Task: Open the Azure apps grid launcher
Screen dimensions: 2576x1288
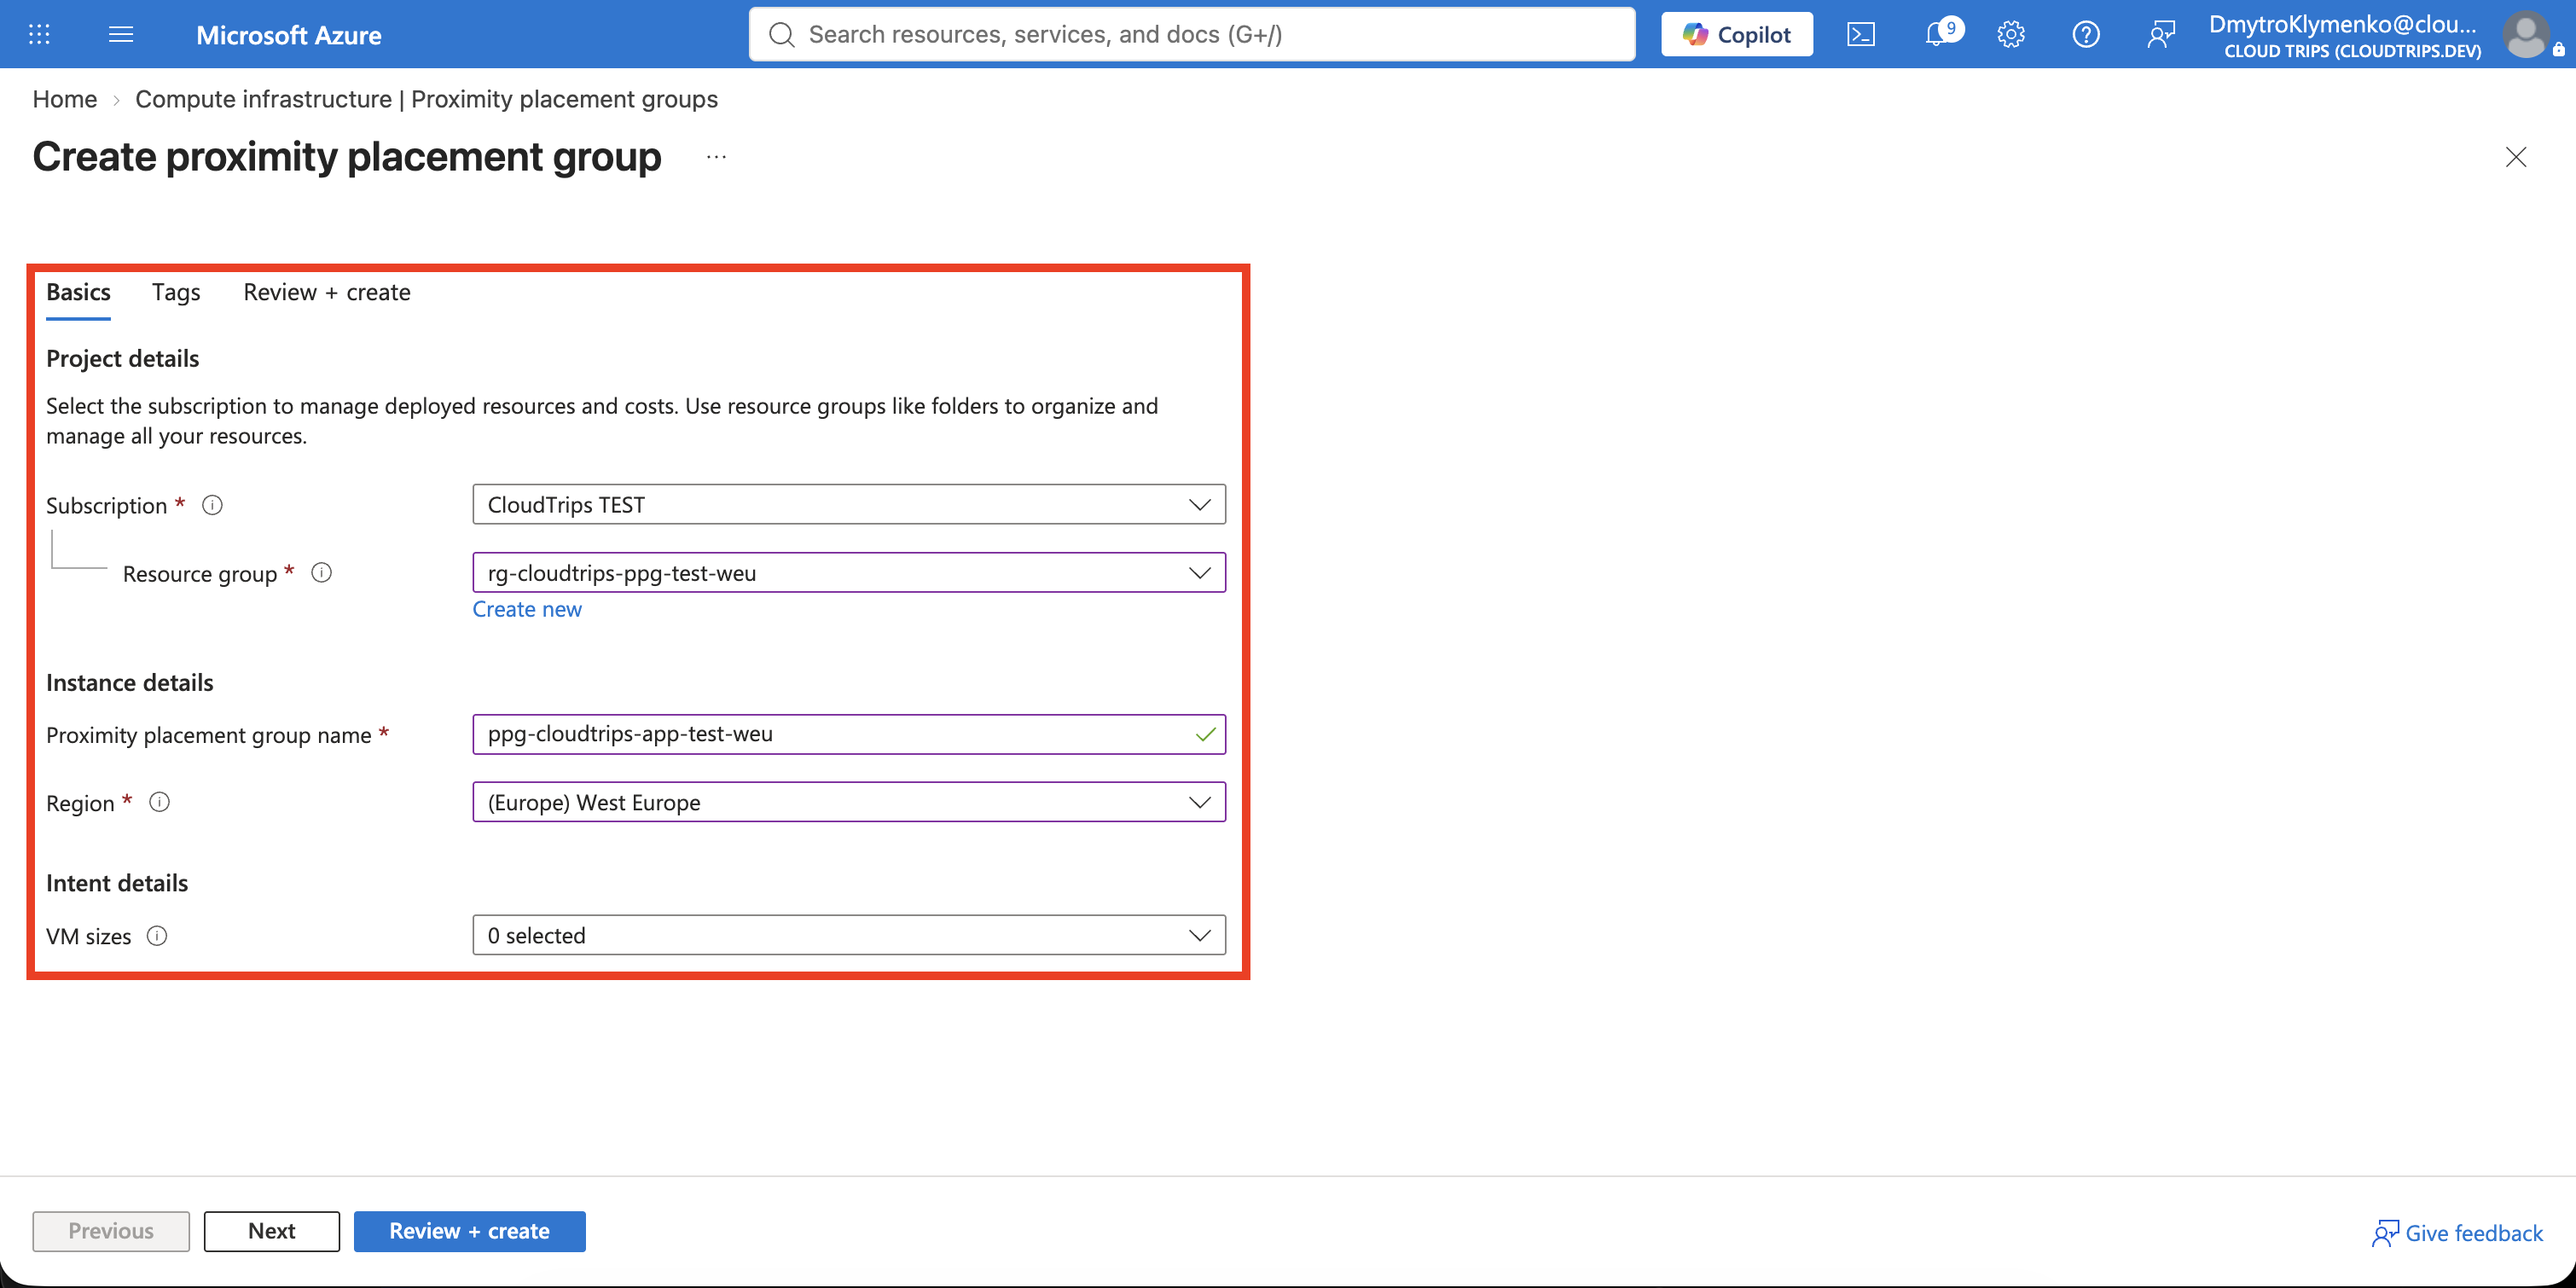Action: (x=39, y=34)
